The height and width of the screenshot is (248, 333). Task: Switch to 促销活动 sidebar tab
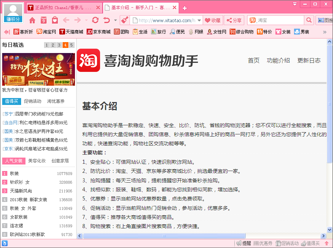[32, 101]
